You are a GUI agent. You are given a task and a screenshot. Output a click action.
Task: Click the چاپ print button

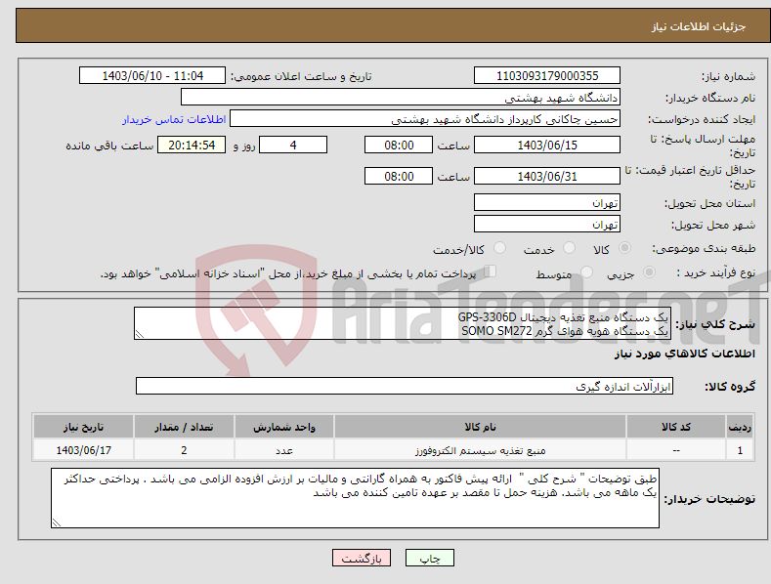[x=430, y=558]
